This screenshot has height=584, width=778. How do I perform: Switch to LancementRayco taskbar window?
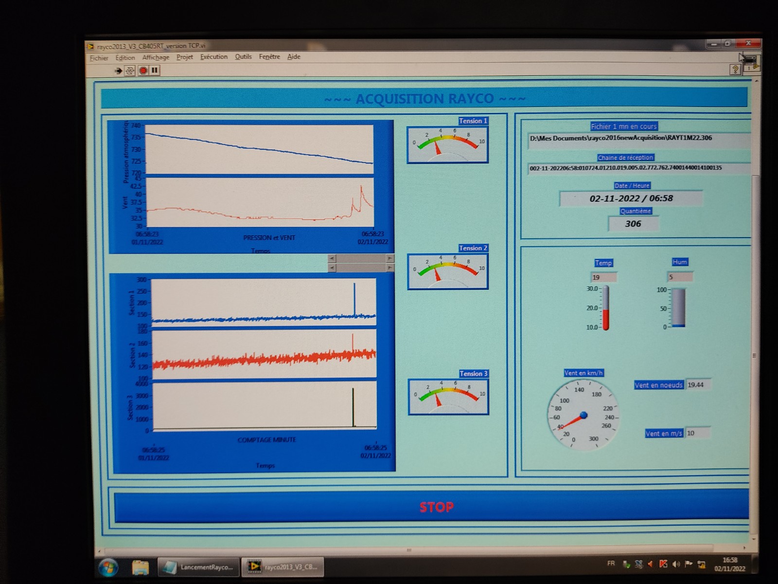tap(199, 567)
